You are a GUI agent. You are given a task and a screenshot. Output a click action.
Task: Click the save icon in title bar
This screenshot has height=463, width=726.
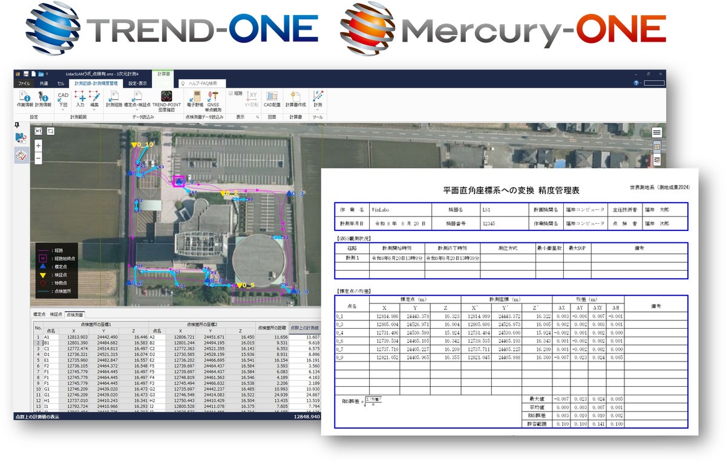26,74
